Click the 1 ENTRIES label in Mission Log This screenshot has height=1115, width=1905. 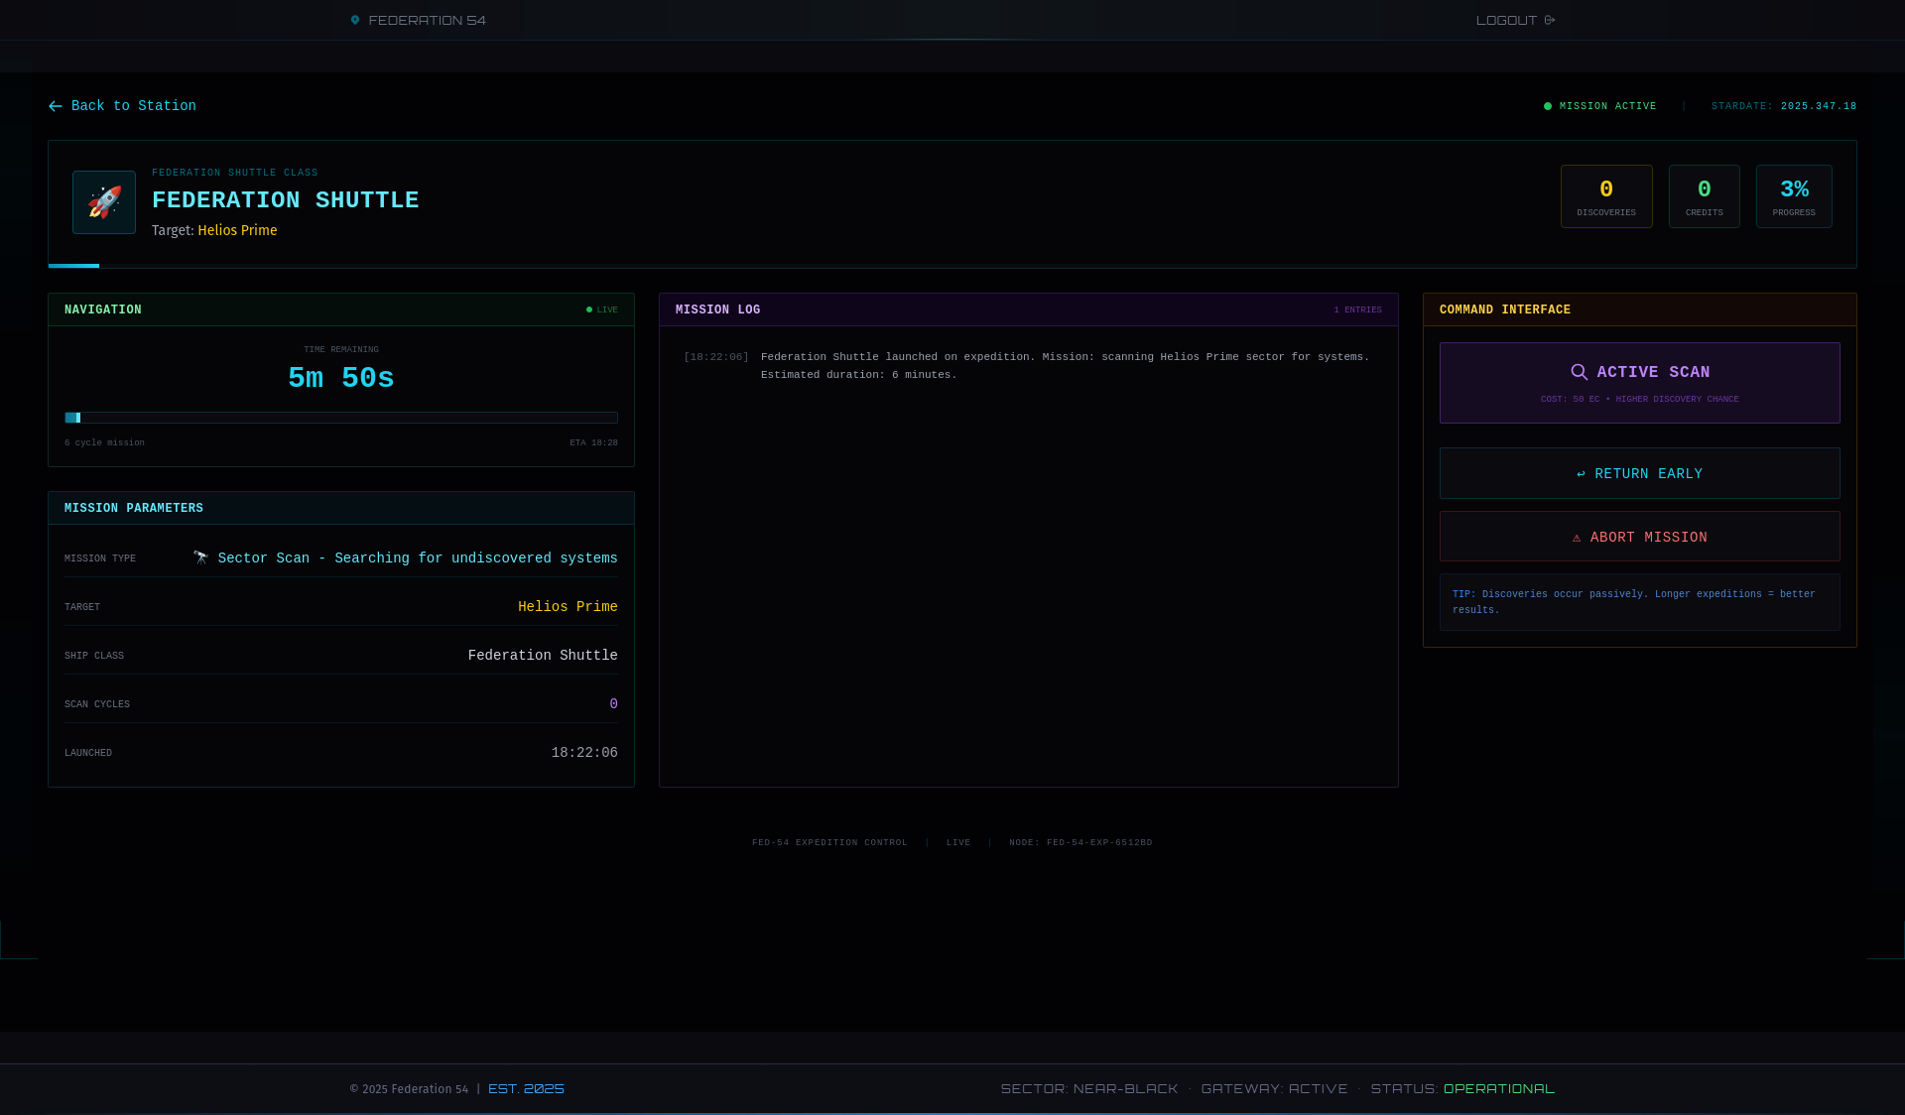[x=1357, y=310]
